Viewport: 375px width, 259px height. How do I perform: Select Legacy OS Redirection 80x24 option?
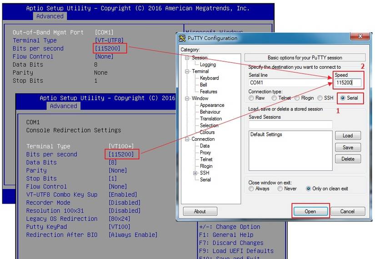tap(120, 219)
